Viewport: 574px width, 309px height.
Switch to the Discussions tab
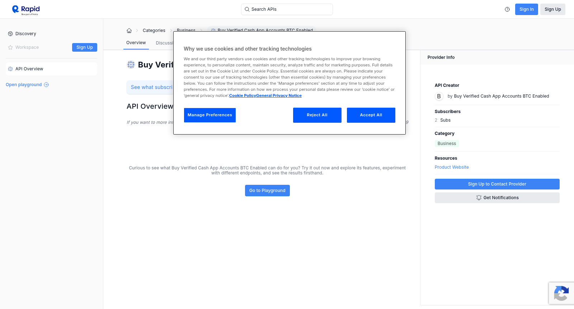coord(165,43)
